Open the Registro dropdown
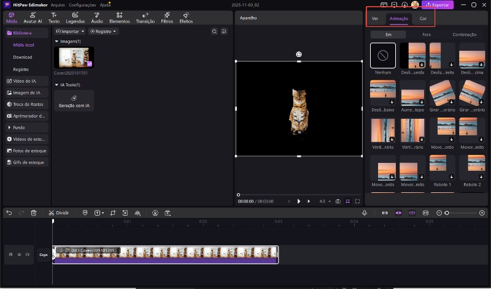 pos(103,31)
